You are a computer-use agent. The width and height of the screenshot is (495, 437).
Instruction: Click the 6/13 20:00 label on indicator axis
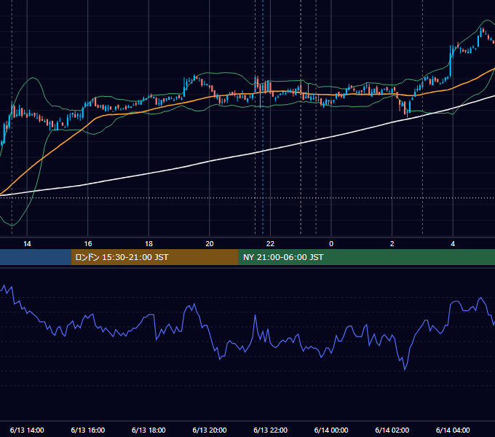(210, 430)
